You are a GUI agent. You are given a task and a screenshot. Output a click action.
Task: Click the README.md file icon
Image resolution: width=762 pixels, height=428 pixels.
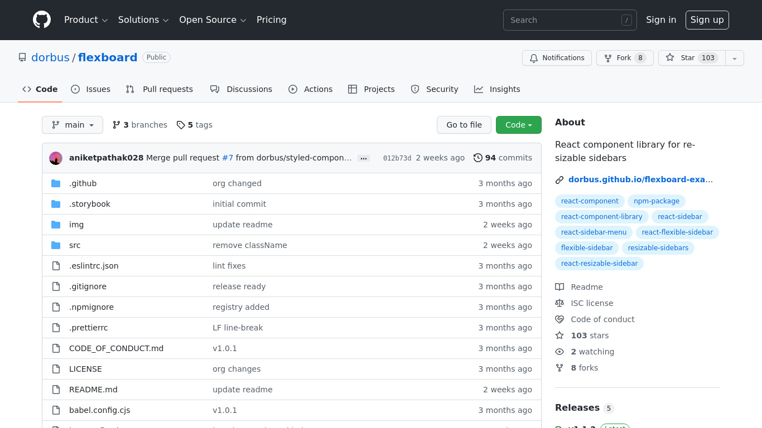tap(56, 390)
